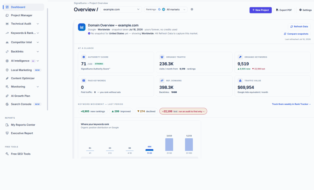Click the 236.3K organic traffic value

[166, 64]
